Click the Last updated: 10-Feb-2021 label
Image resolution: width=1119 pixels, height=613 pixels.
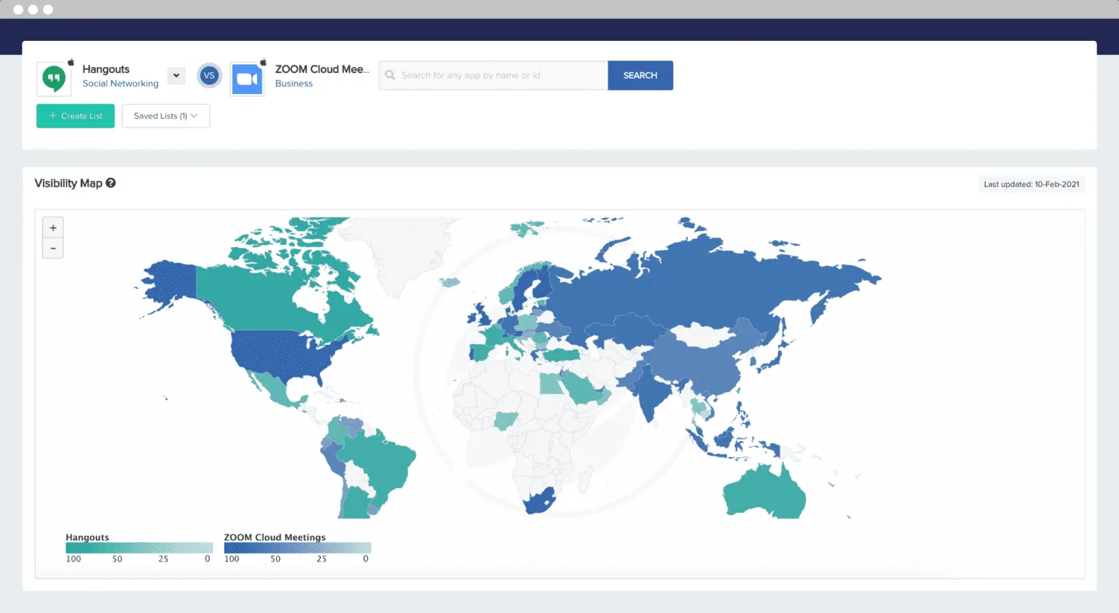tap(1032, 184)
